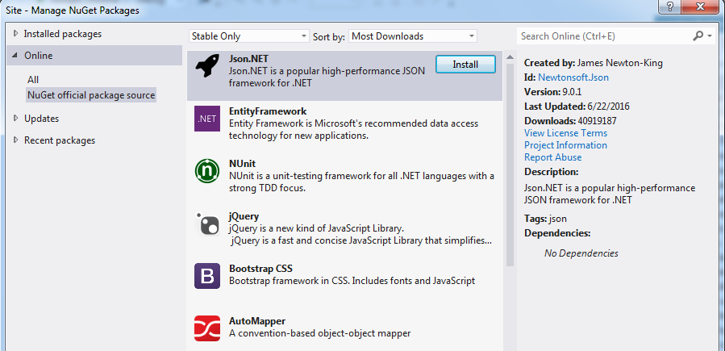The image size is (725, 351).
Task: Click Created by James Newton-King text
Action: (x=594, y=64)
